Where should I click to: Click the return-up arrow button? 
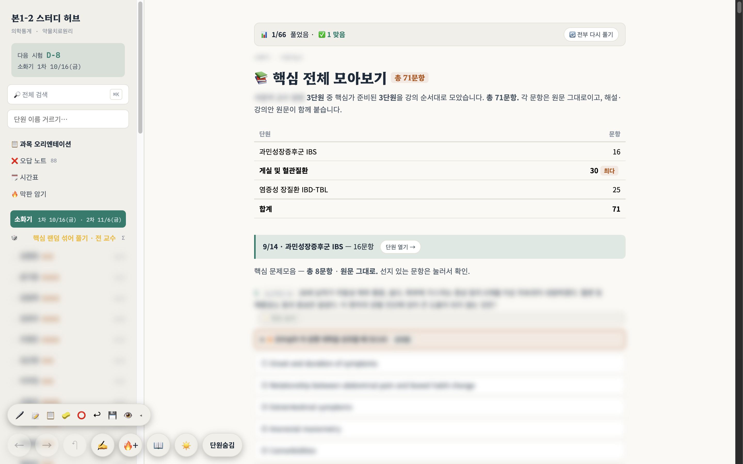point(75,445)
